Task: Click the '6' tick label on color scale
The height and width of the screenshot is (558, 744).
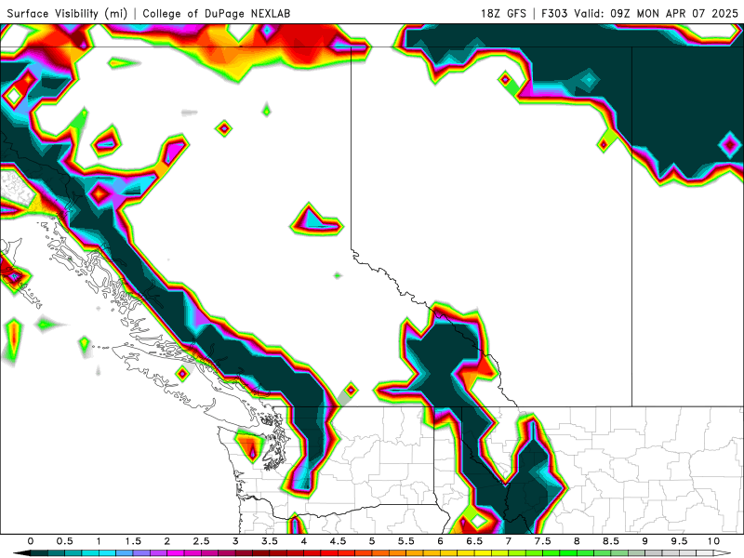Action: coord(440,541)
